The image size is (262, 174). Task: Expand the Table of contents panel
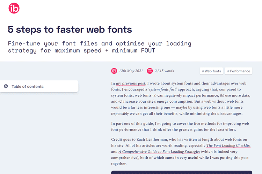(38, 86)
